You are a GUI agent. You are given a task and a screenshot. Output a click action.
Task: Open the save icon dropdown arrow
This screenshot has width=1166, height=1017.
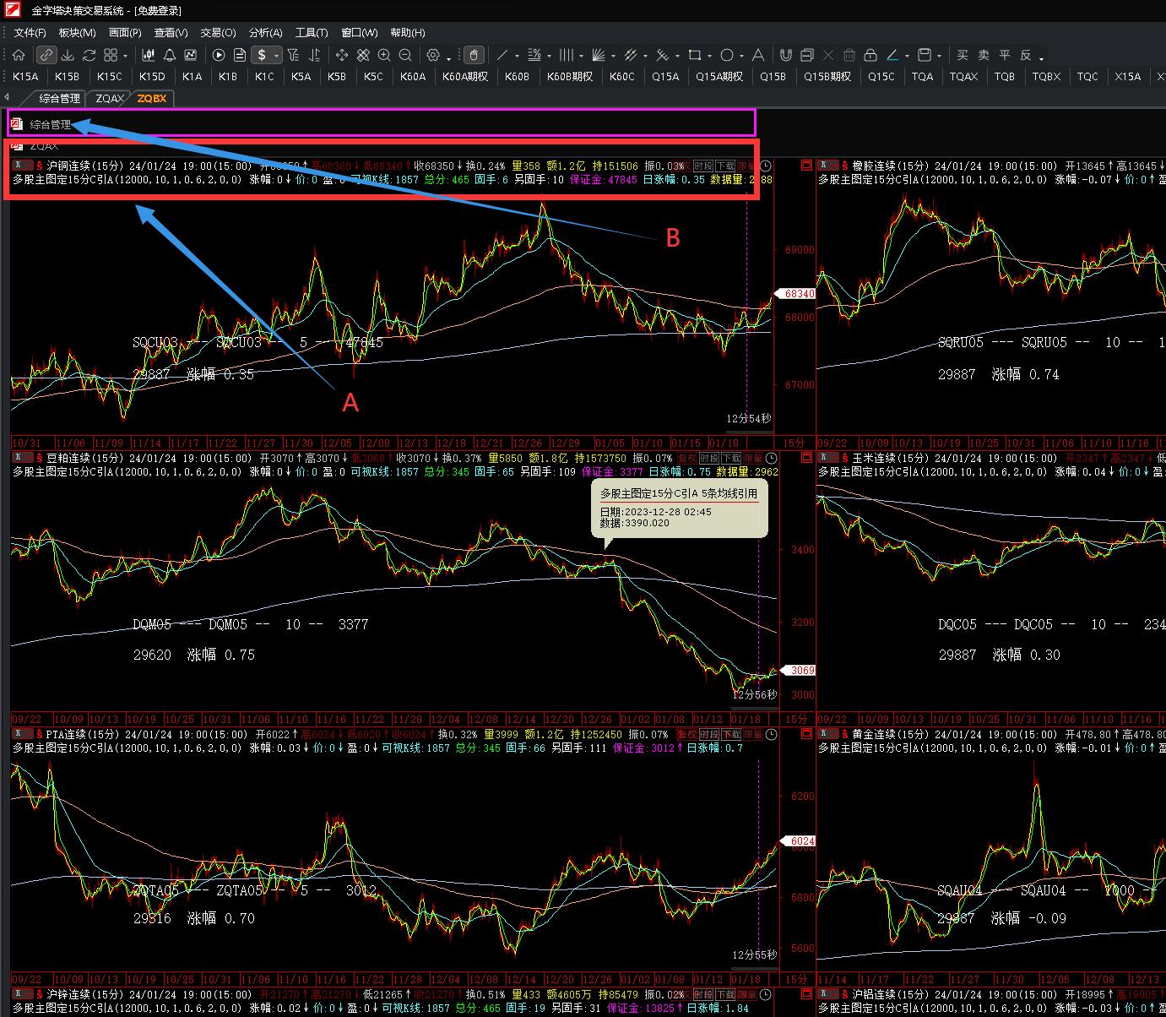[x=940, y=57]
